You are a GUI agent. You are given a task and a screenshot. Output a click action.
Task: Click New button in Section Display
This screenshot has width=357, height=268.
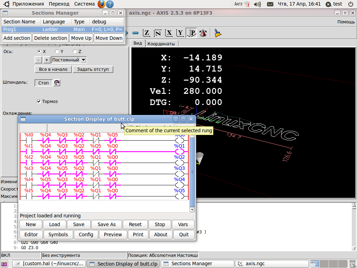(31, 224)
